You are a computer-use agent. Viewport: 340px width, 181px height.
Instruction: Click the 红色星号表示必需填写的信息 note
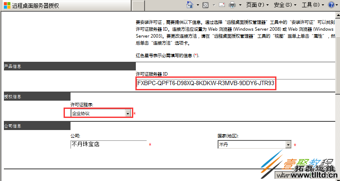(167, 55)
